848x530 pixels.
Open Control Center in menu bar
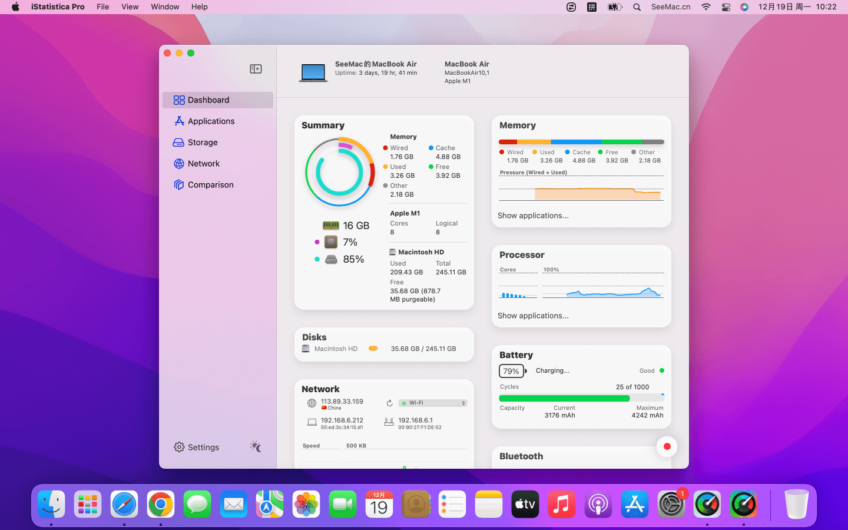coord(726,7)
